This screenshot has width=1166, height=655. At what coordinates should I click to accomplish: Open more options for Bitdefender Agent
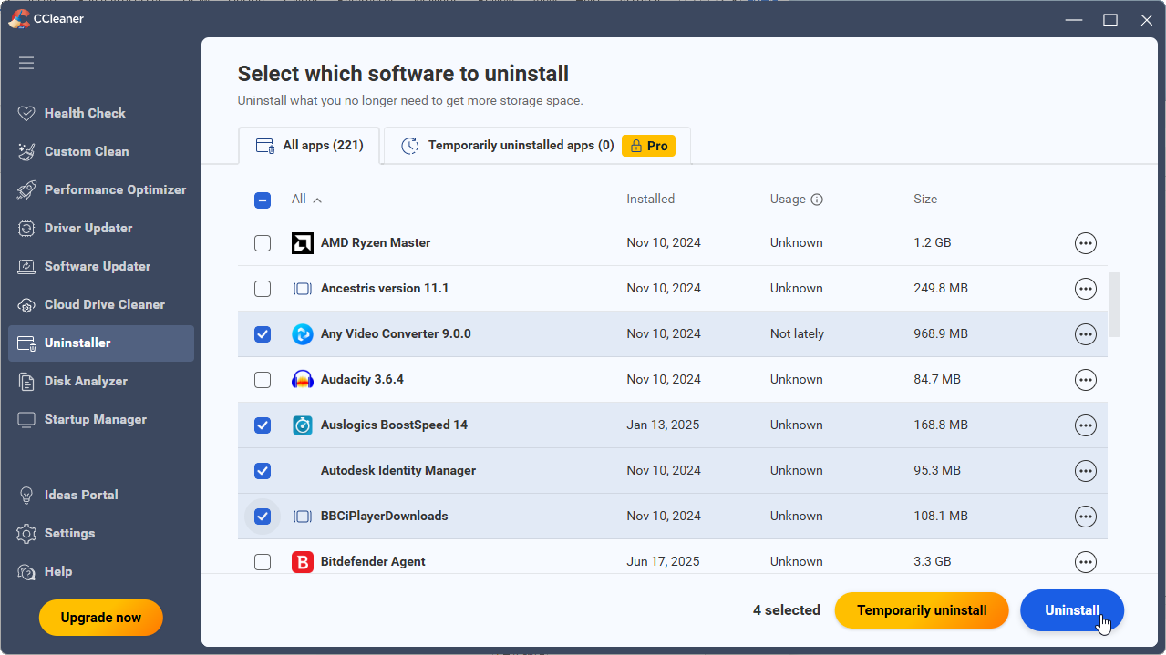pos(1085,562)
